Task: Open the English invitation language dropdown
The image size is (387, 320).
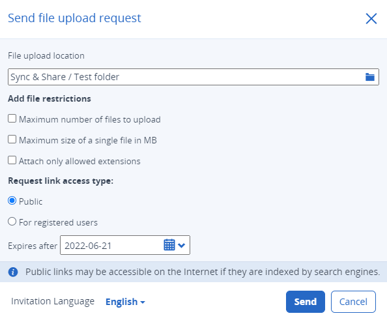Action: 125,302
